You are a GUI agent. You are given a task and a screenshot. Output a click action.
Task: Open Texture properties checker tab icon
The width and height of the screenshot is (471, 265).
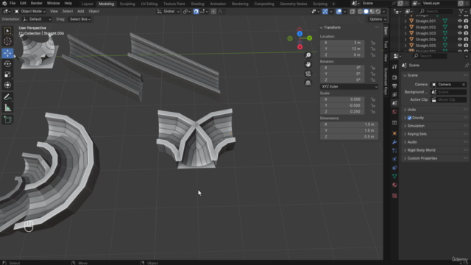(394, 196)
